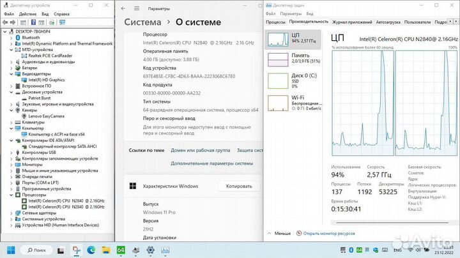460x258 pixels.
Task: Click the scan for hardware changes monitor icon
Action: pos(62,22)
